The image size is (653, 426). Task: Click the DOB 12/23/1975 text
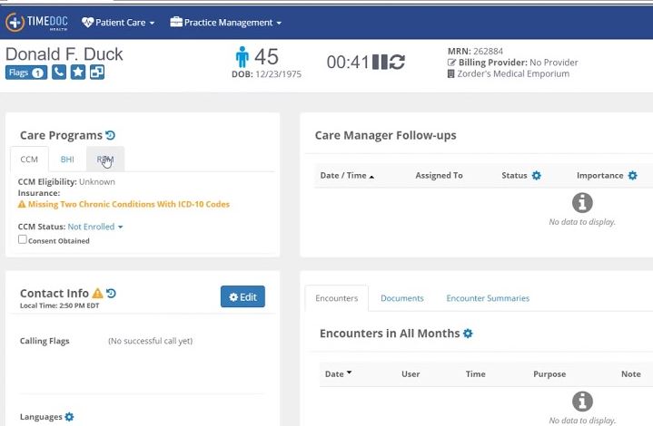click(x=266, y=74)
